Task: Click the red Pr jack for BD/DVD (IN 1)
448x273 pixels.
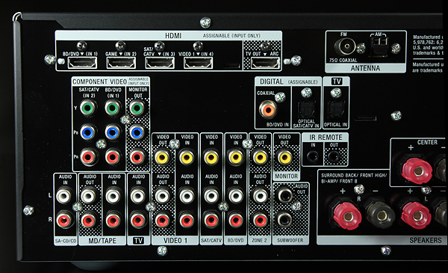Action: point(113,157)
